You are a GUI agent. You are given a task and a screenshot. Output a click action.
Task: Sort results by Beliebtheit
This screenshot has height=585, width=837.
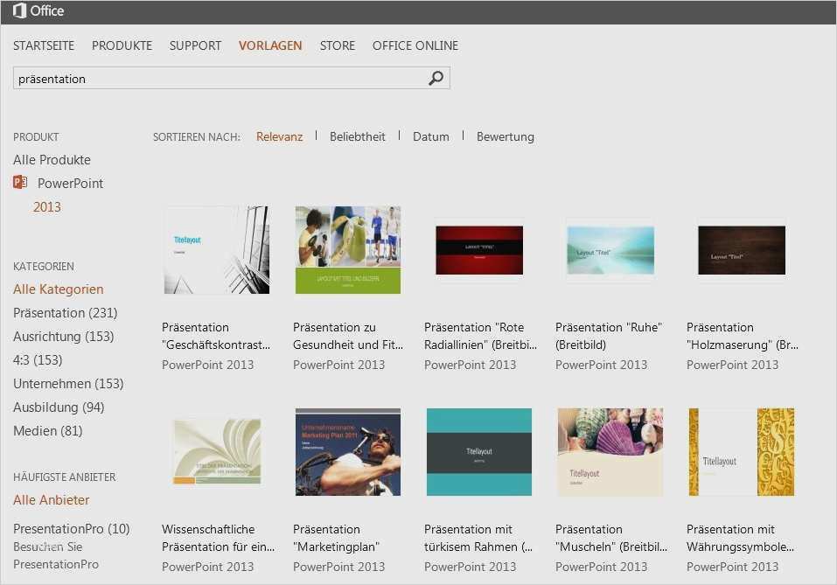click(357, 136)
